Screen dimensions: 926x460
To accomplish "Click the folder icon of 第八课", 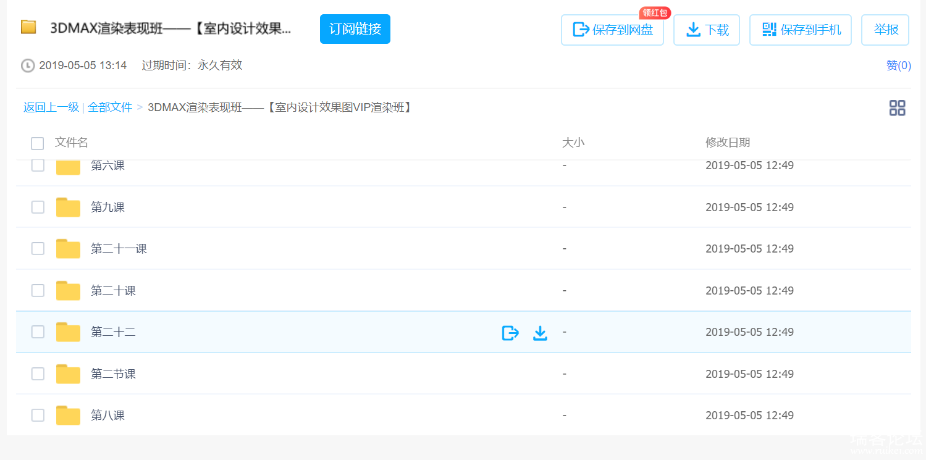I will pos(68,416).
